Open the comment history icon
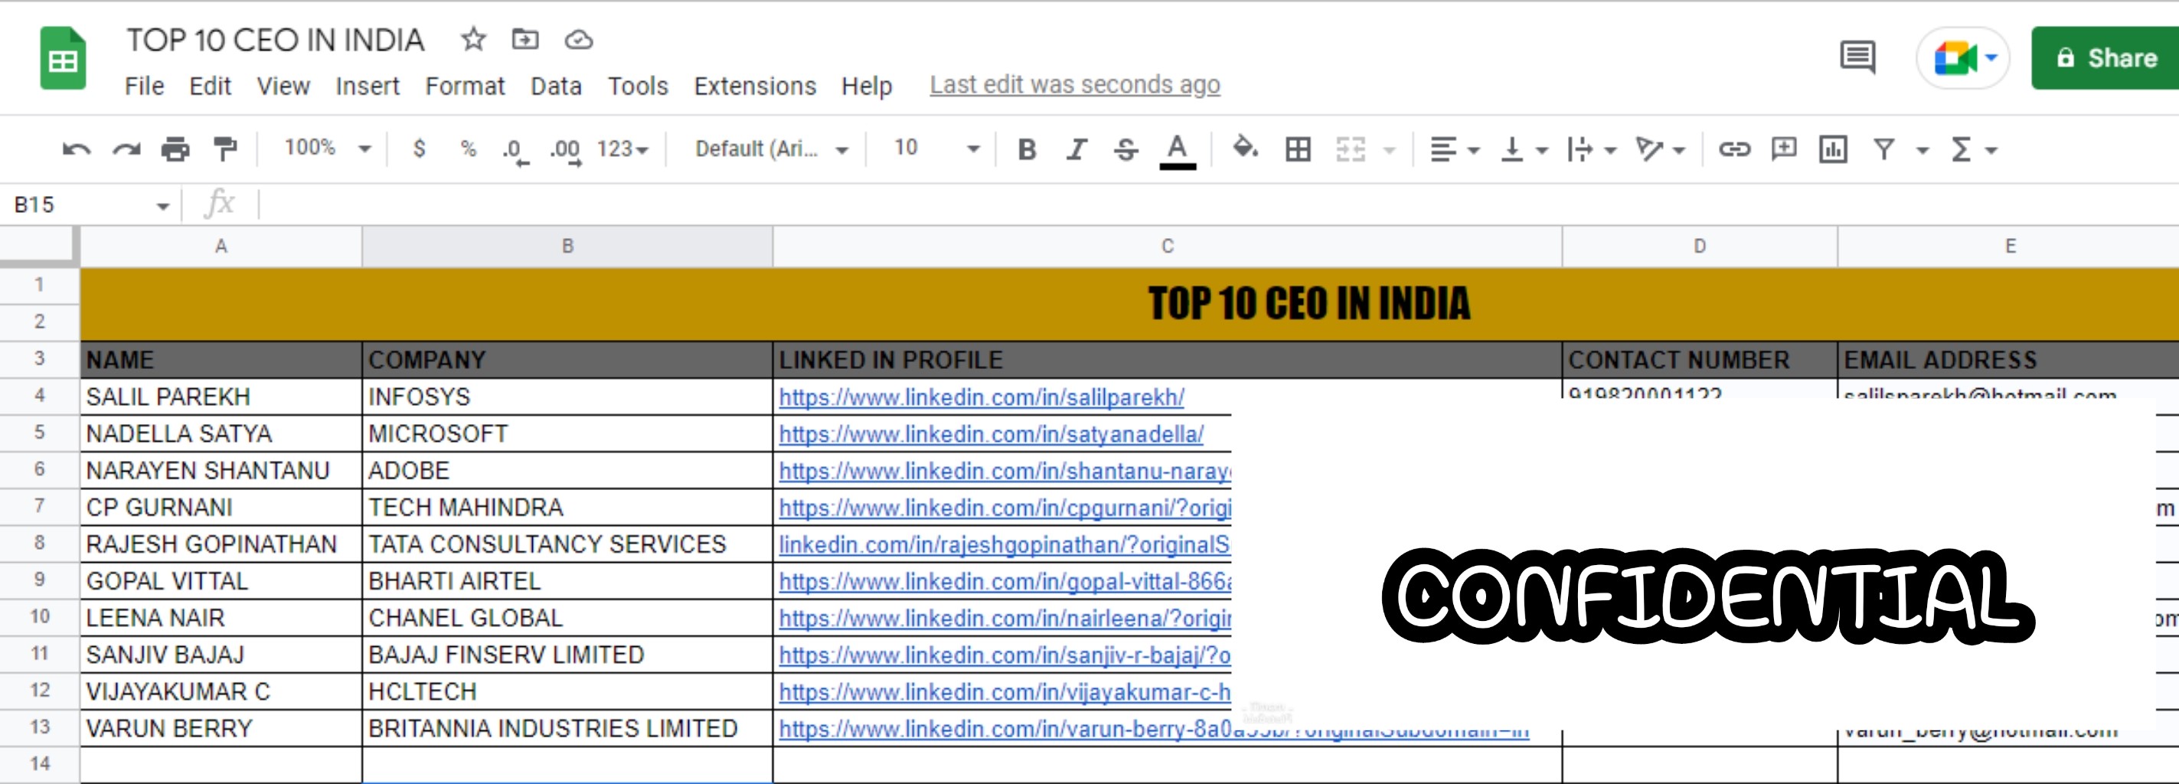The height and width of the screenshot is (784, 2179). tap(1857, 57)
